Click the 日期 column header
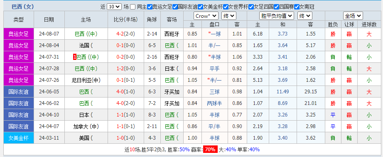The height and width of the screenshot is (157, 383). coord(49,20)
